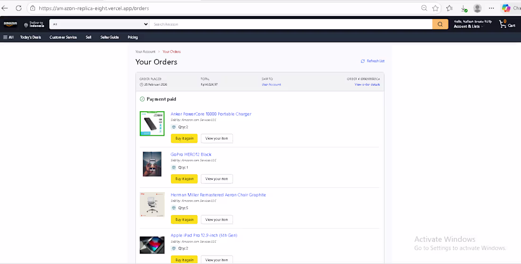Click the total amount Rp14.024,97
Viewport: 521px width, 264px height.
209,85
